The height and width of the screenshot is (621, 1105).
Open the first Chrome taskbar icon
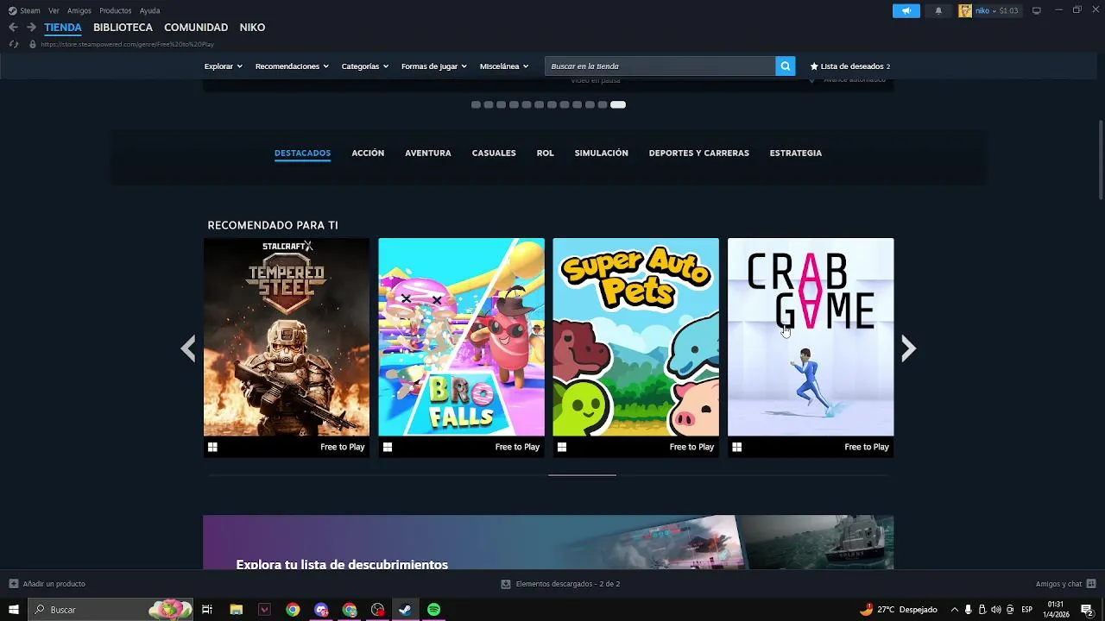pyautogui.click(x=293, y=610)
